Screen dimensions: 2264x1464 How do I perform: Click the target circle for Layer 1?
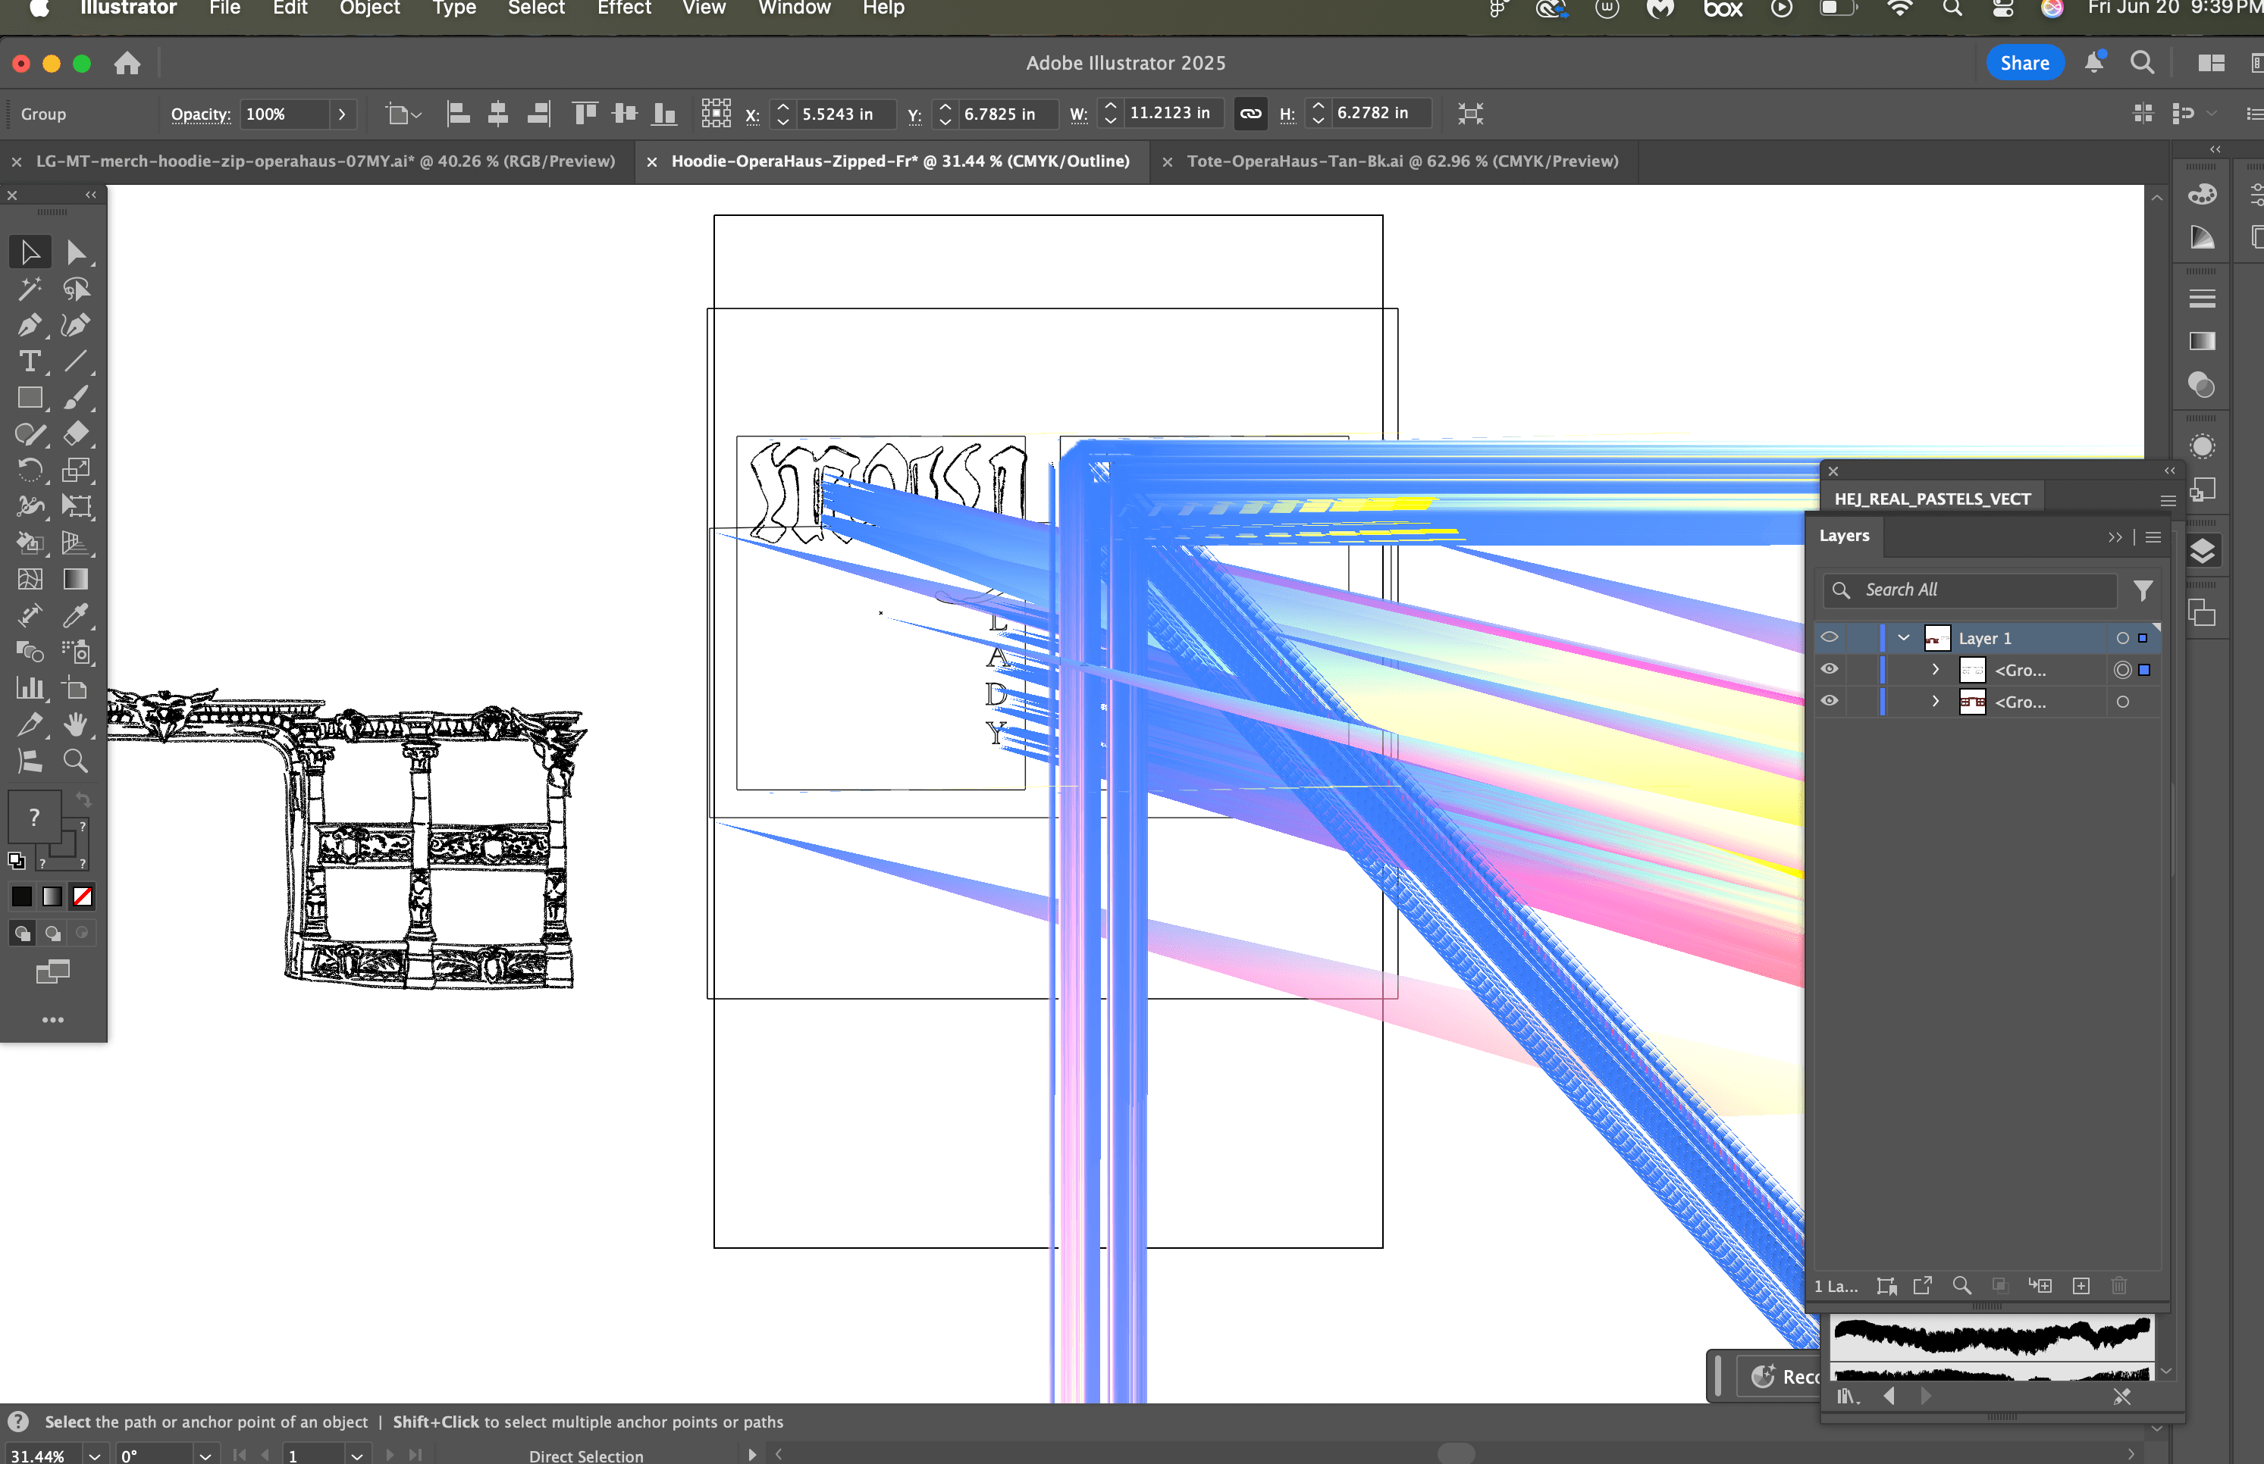(2122, 638)
